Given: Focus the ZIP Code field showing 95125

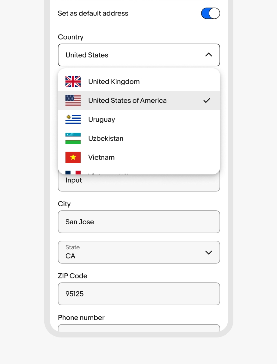Looking at the screenshot, I should 139,294.
